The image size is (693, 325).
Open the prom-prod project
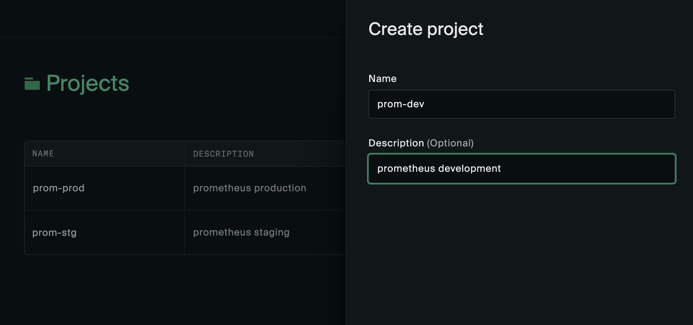(59, 188)
